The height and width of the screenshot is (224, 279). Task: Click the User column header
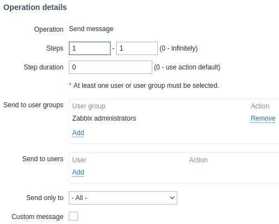click(x=79, y=160)
